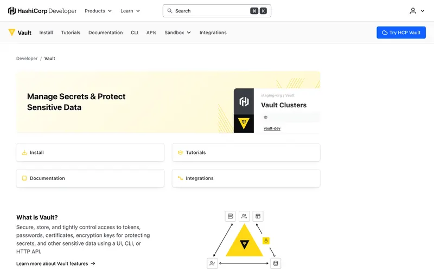The width and height of the screenshot is (434, 271).
Task: Click the Manage Secrets & Protect heading
Action: coord(76,102)
